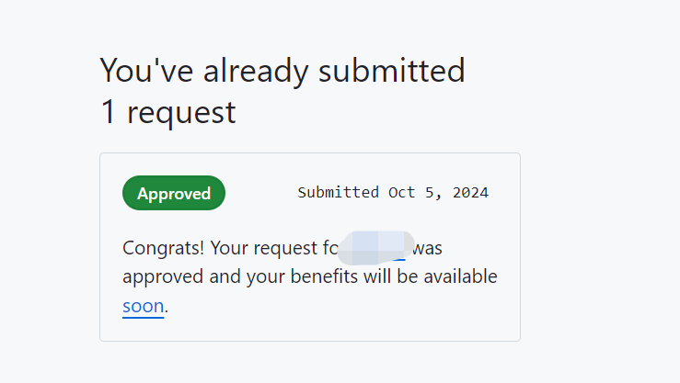Click the 'will be' text in the message
Screen dimensions: 680x383
point(391,276)
